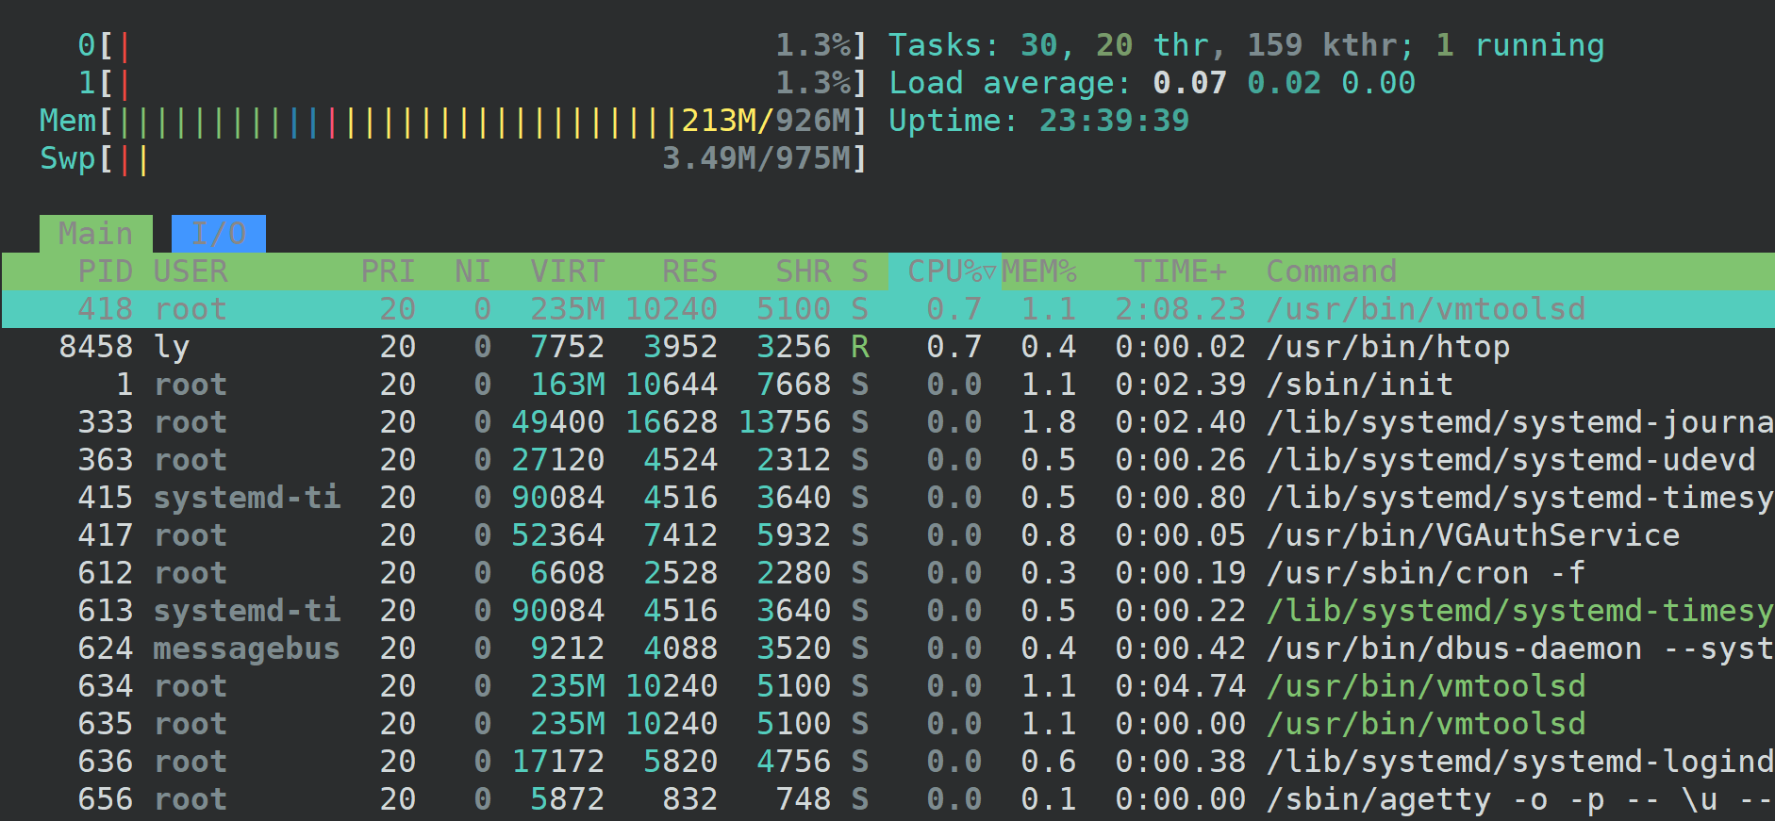The height and width of the screenshot is (821, 1775).
Task: Click the Mem usage meter bar
Action: click(x=453, y=121)
